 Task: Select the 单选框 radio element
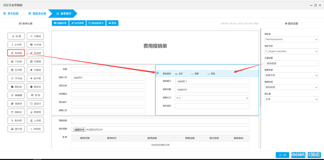[x=16, y=53]
